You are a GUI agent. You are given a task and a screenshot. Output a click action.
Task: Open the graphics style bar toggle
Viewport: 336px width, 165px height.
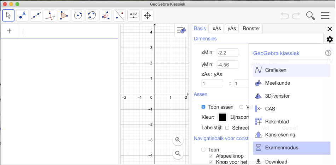[182, 30]
